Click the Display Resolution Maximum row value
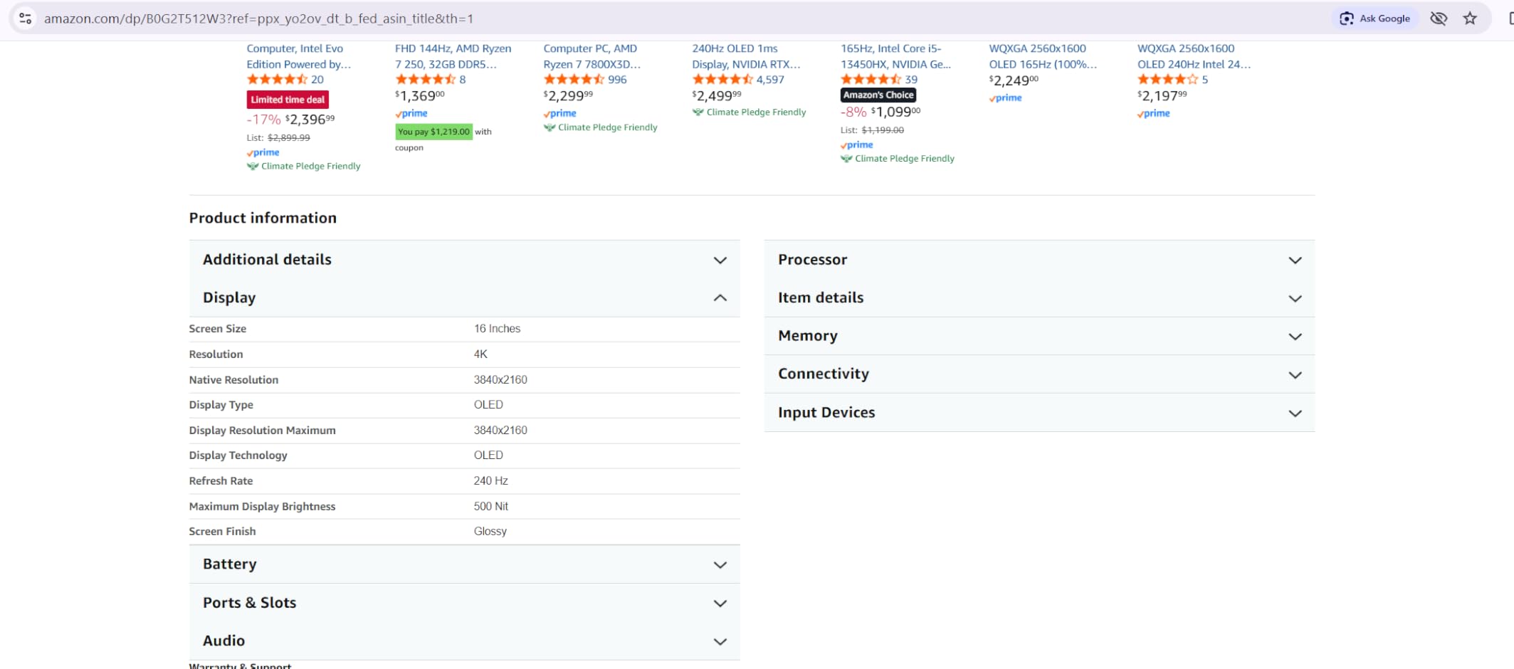This screenshot has width=1514, height=669. 500,431
